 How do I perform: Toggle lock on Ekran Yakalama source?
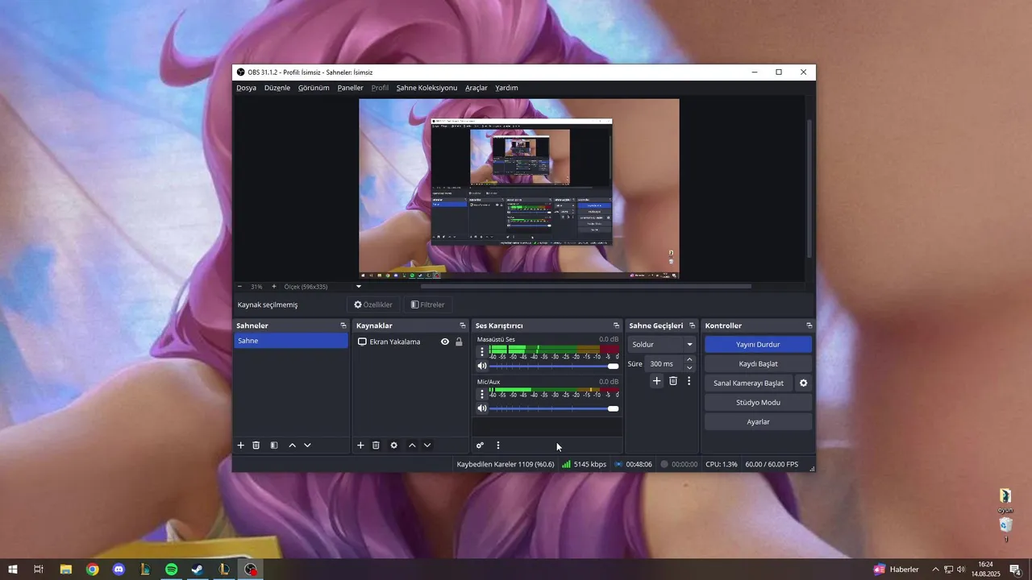(x=459, y=342)
